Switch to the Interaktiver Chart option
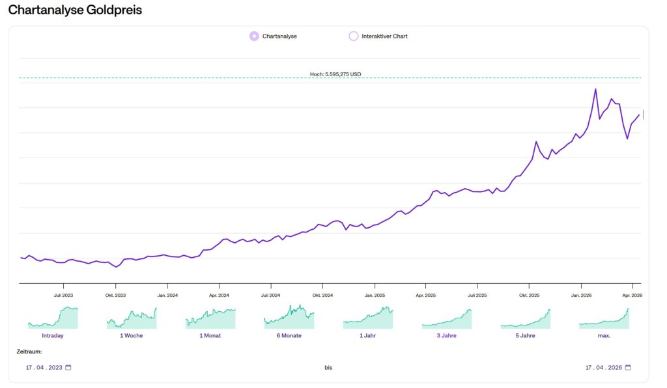Image resolution: width=667 pixels, height=388 pixels. (x=354, y=36)
